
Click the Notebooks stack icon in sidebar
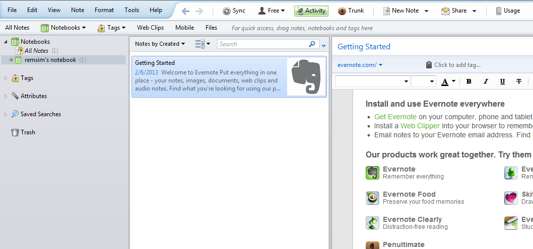(15, 42)
